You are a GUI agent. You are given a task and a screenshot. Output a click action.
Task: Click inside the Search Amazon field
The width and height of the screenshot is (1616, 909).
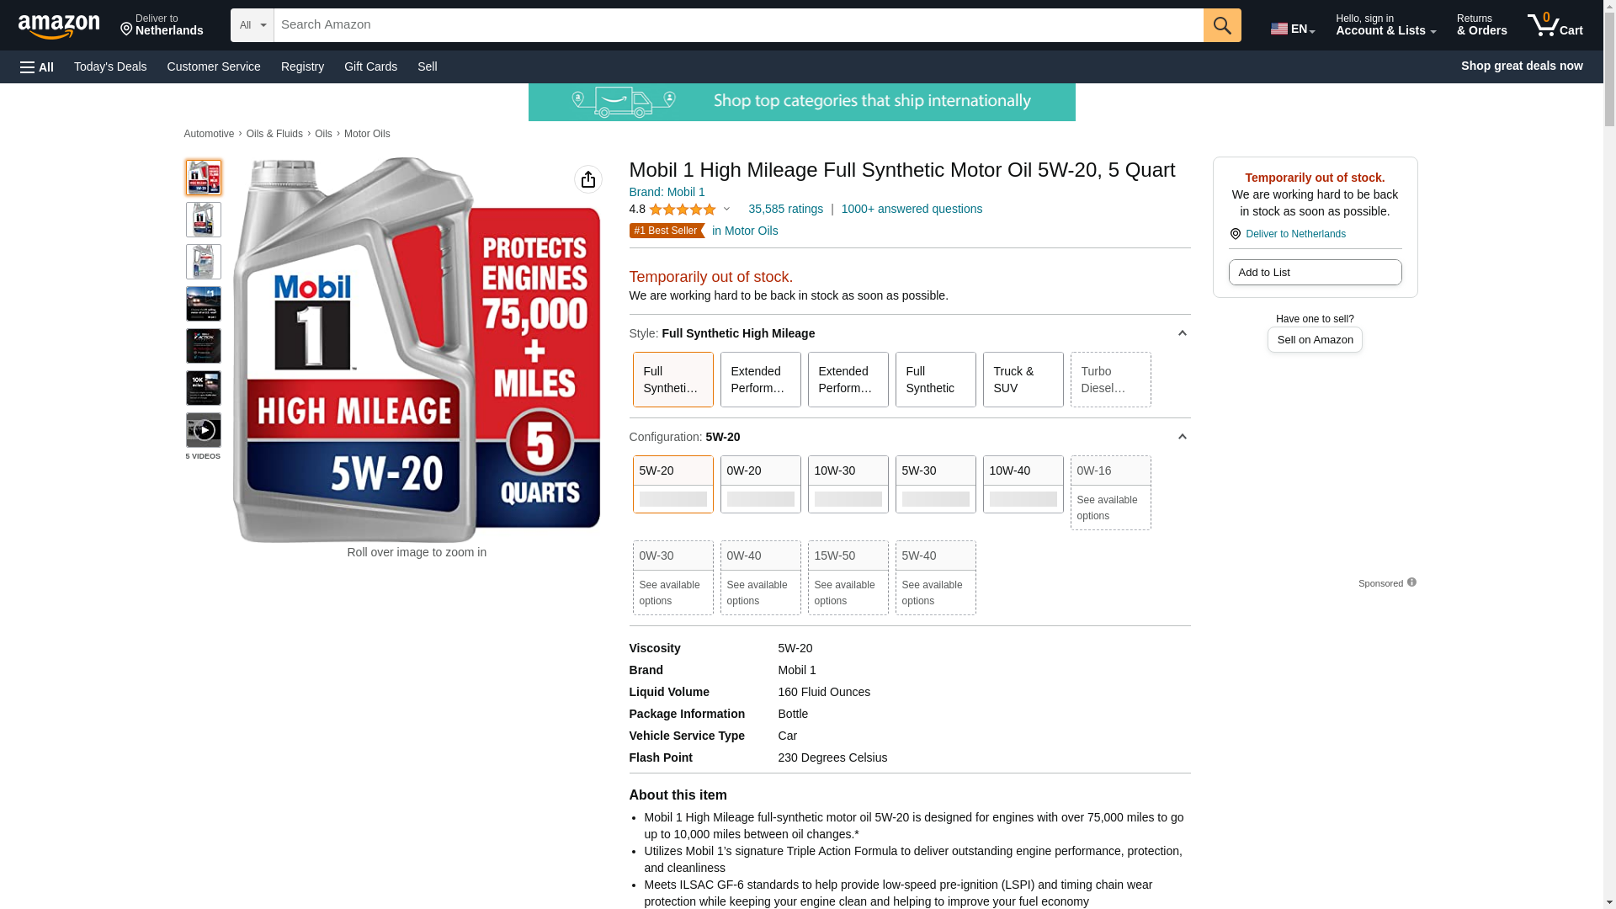737,25
